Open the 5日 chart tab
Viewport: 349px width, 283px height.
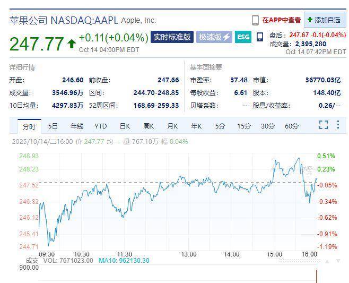tap(53, 126)
